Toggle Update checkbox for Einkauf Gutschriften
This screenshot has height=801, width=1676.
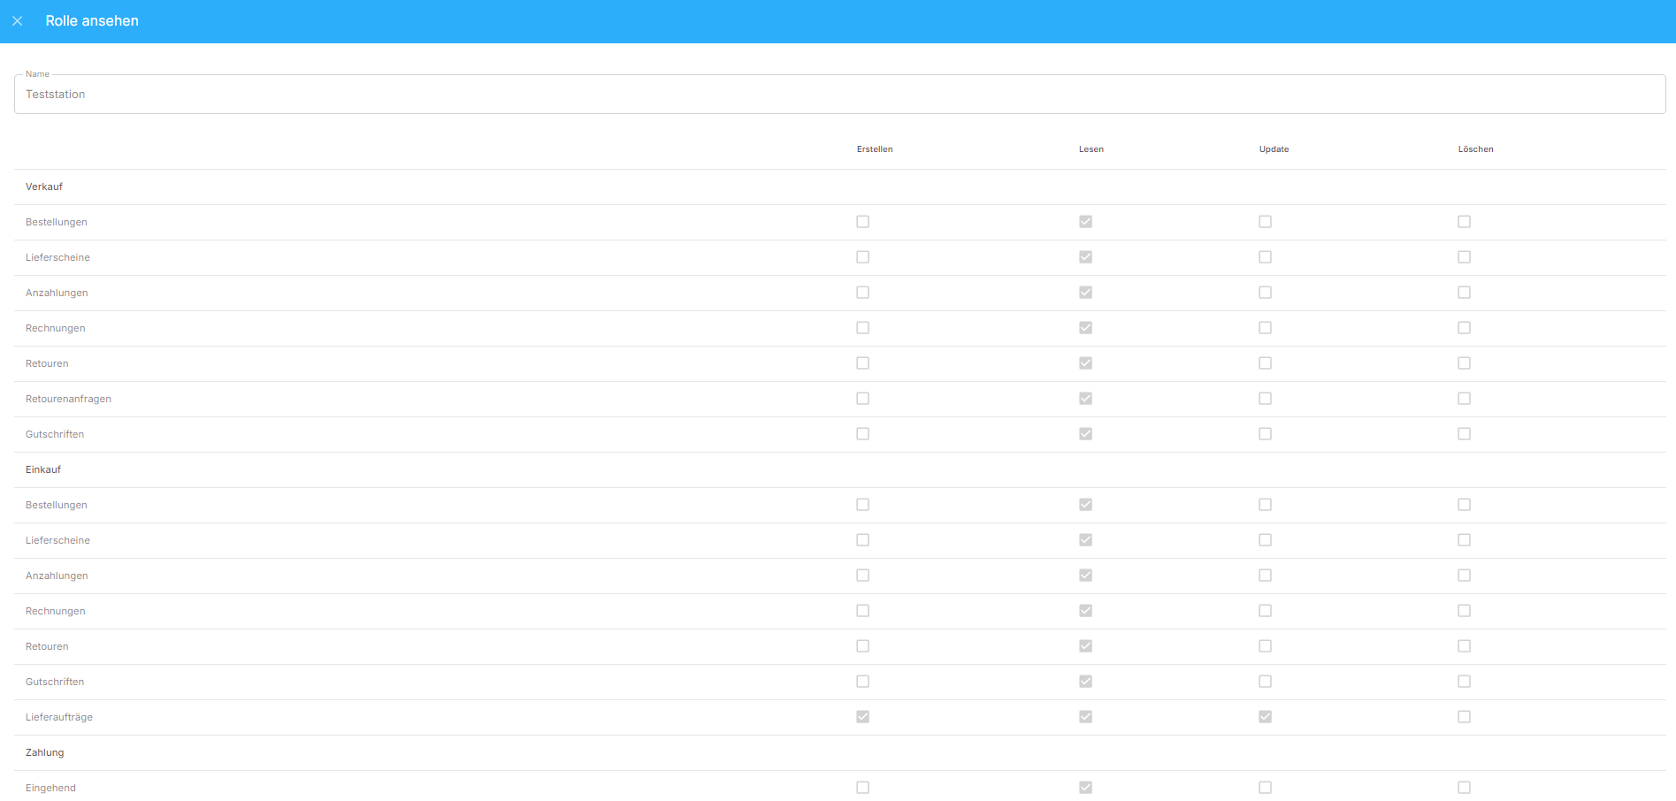(1265, 682)
